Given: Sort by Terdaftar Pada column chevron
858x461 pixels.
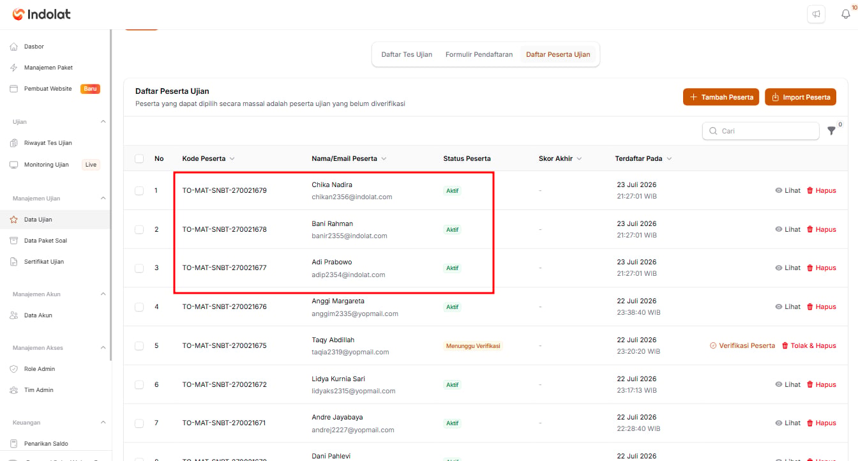Looking at the screenshot, I should (669, 158).
